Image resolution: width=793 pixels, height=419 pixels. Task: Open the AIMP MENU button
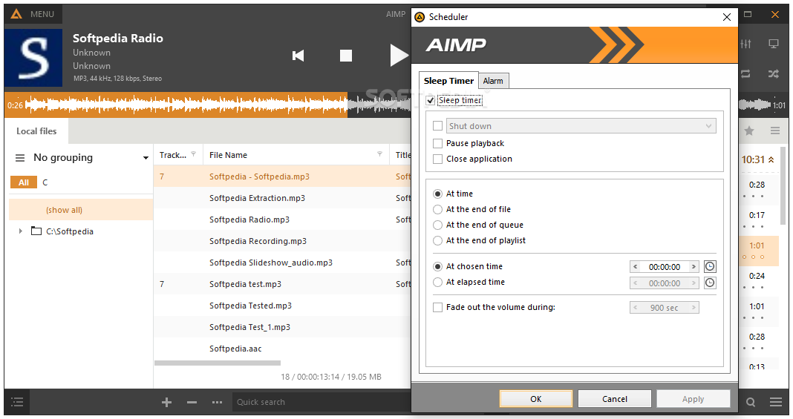(33, 14)
